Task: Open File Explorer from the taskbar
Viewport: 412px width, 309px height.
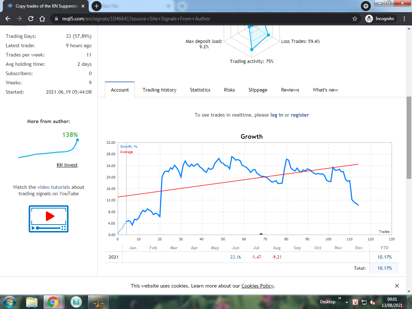Action: [x=32, y=302]
